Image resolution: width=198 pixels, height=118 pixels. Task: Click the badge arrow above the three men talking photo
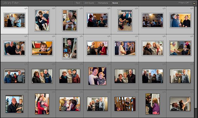(192, 8)
